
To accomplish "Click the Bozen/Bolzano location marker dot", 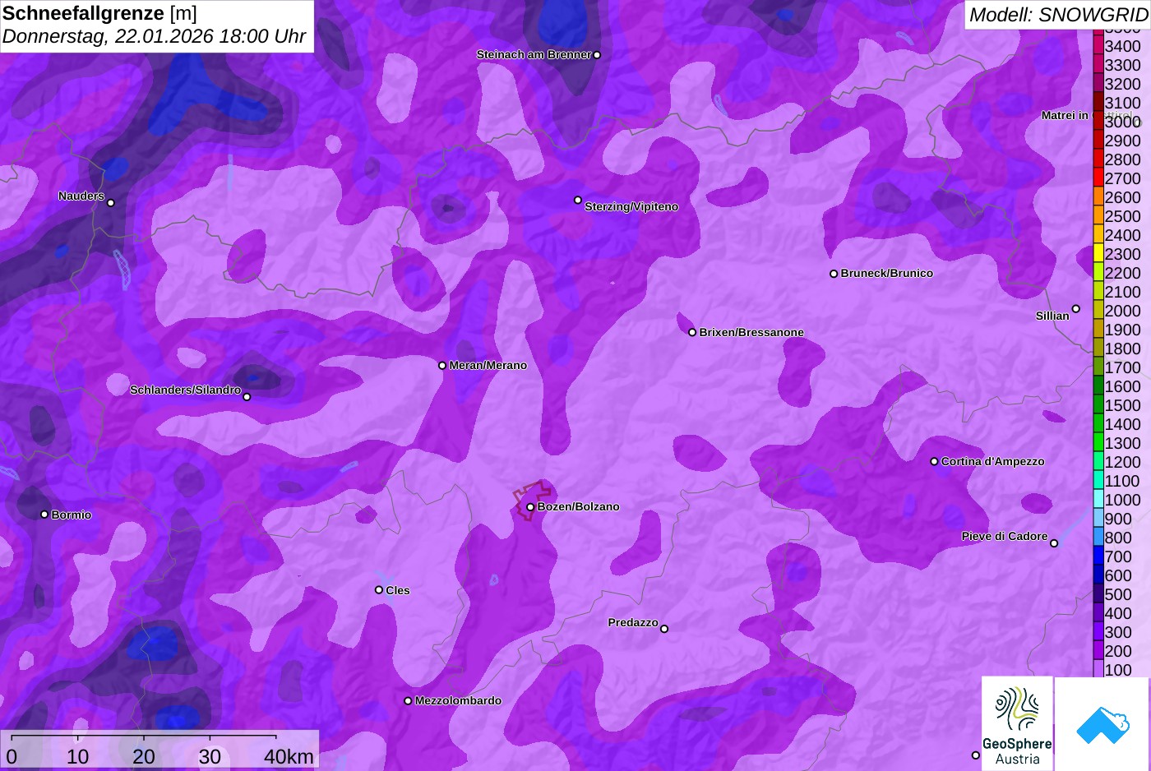I will [530, 507].
